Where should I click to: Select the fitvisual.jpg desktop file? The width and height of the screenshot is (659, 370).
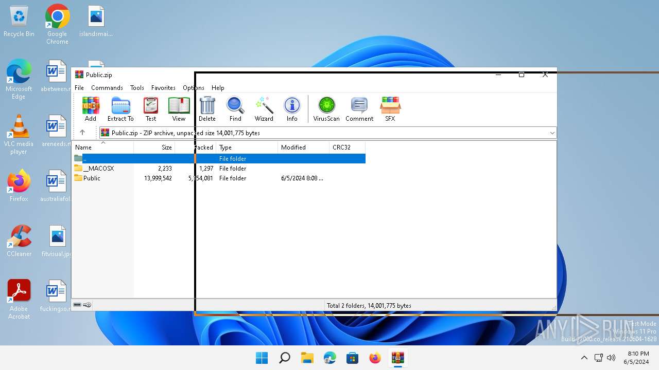(57, 241)
